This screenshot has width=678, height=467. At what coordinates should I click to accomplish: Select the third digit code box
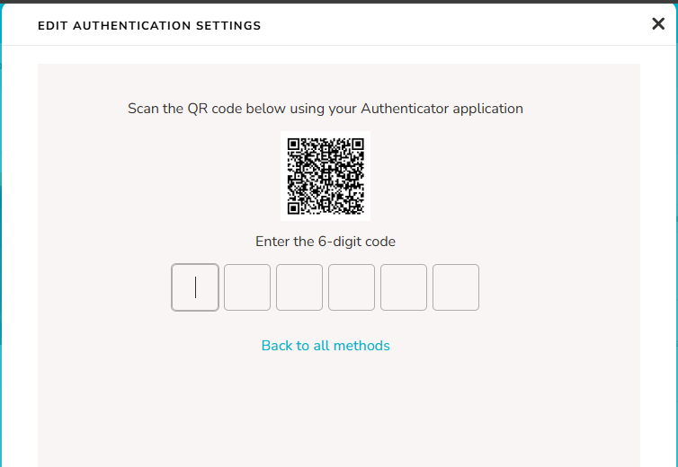[299, 287]
